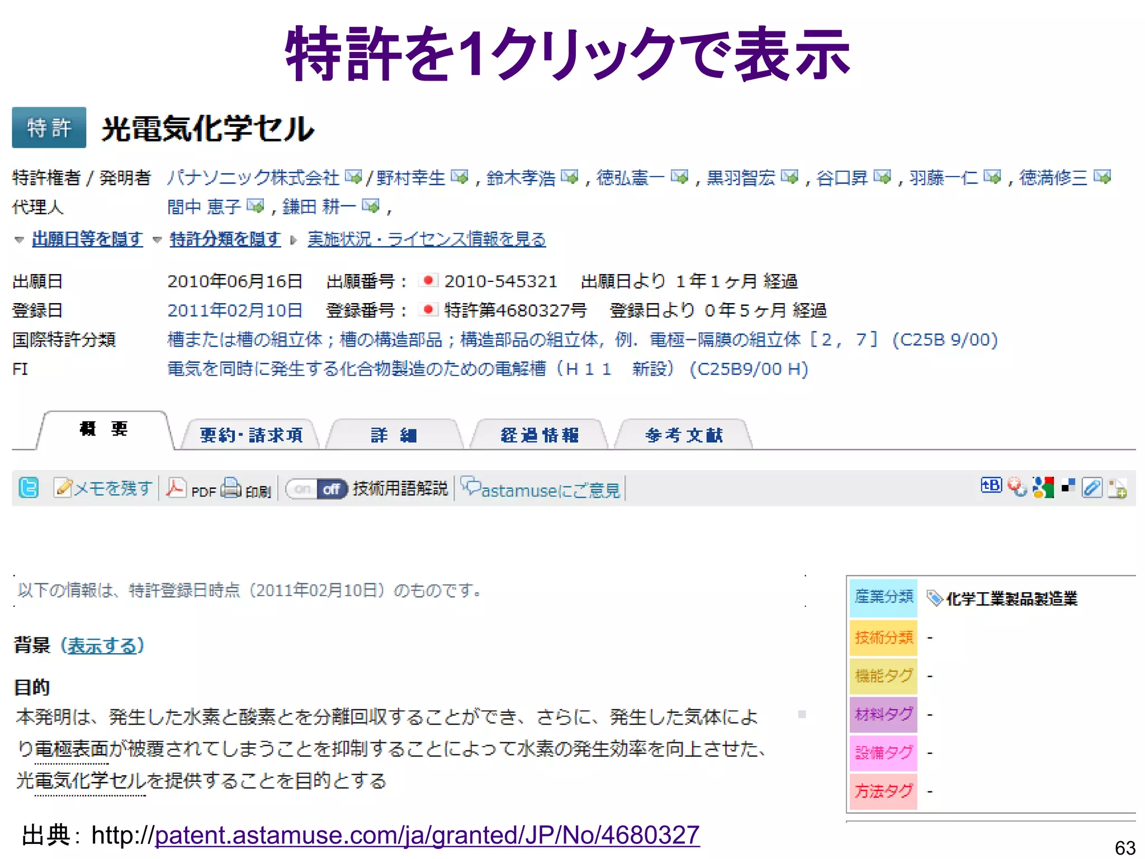The width and height of the screenshot is (1145, 859).
Task: Open the 経過情報 tab
Action: (x=539, y=435)
